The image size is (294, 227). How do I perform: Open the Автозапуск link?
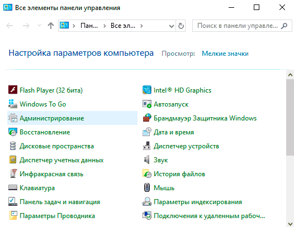click(x=171, y=104)
